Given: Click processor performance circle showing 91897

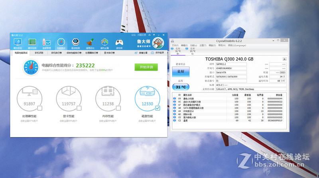Looking at the screenshot, I should [x=30, y=99].
